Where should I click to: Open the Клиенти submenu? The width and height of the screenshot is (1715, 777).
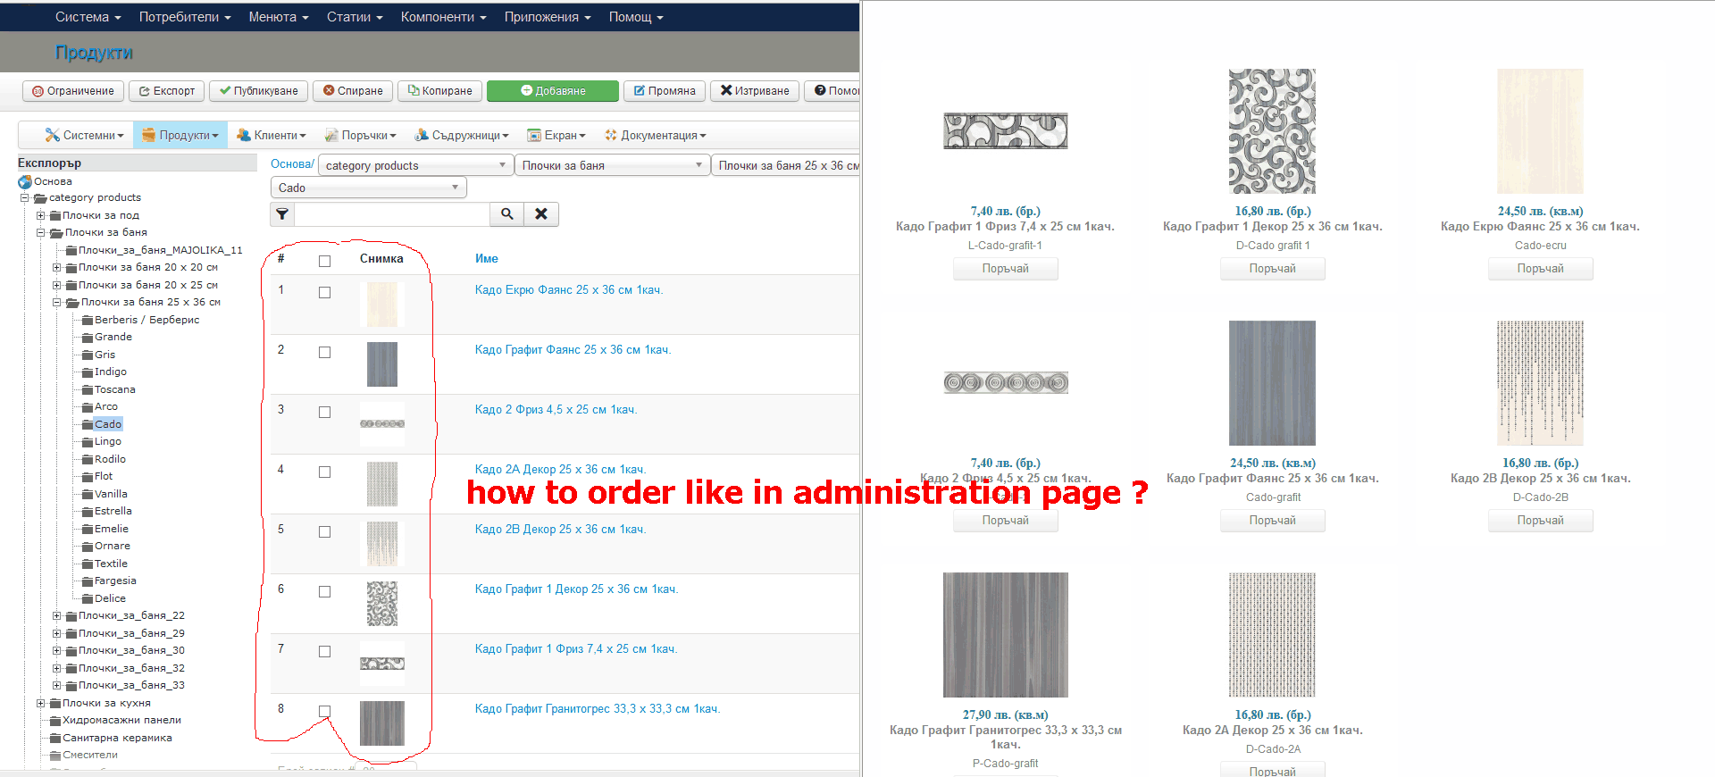(x=271, y=136)
